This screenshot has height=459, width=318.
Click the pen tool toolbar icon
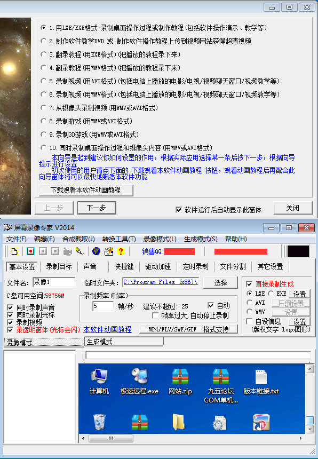tap(79, 251)
